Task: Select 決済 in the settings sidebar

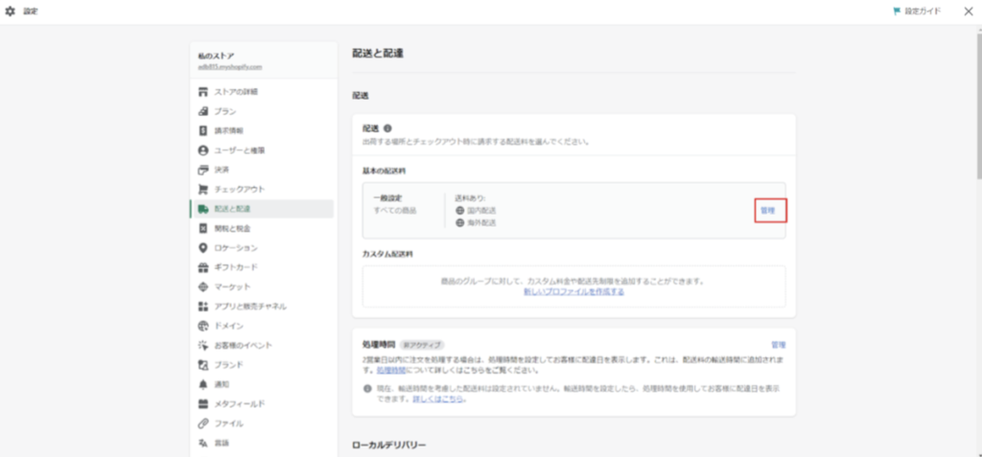Action: click(221, 170)
